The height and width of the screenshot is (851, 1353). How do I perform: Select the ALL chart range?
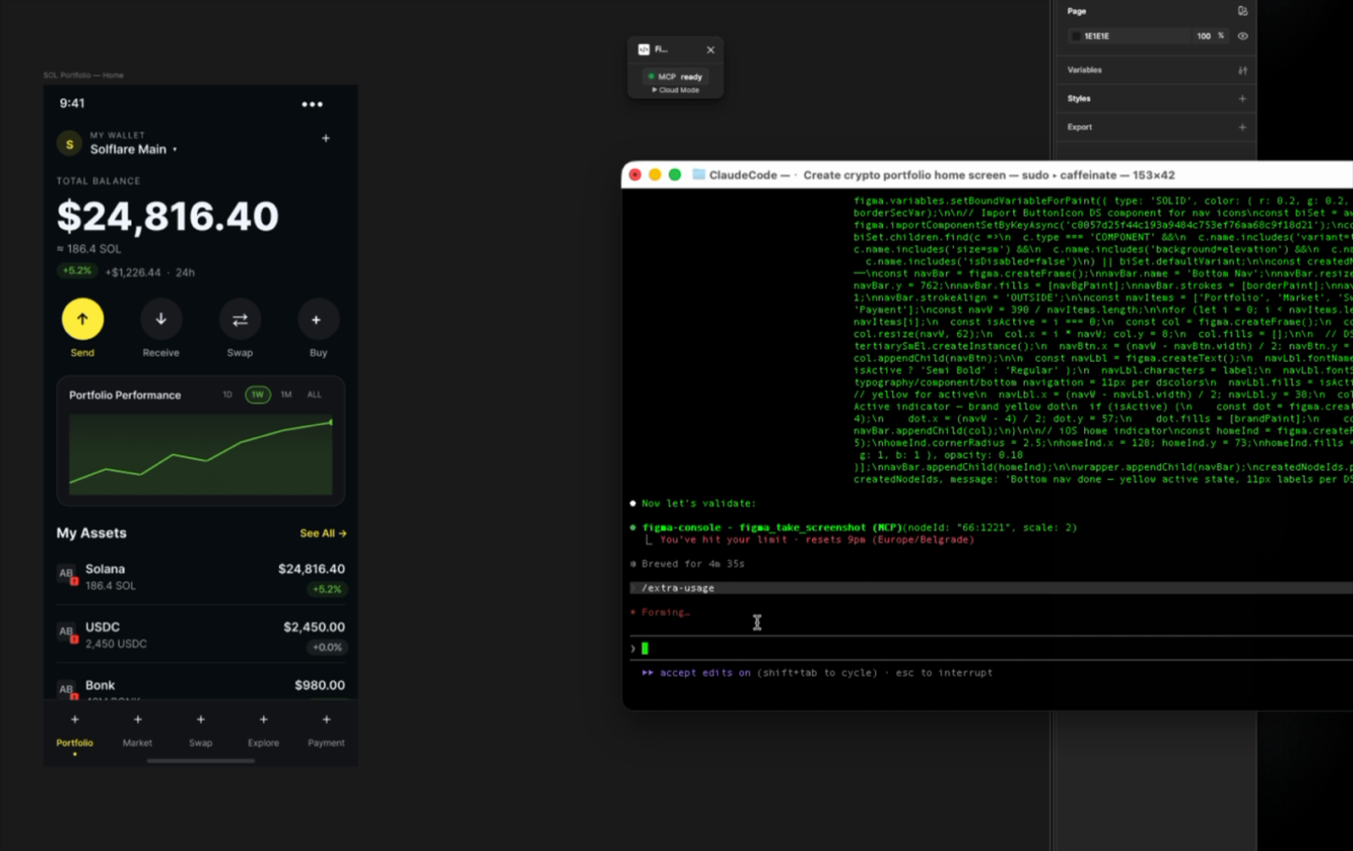tap(315, 395)
